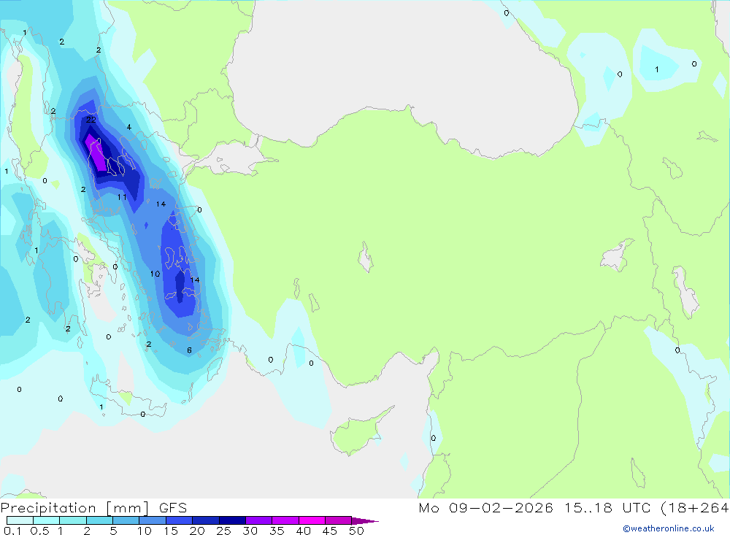Click the purple peak precipitation area on map
730x535 pixels.
[97, 155]
